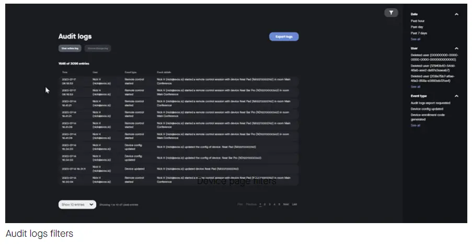This screenshot has width=472, height=245.
Task: Click the Device updated event row
Action: click(179, 169)
